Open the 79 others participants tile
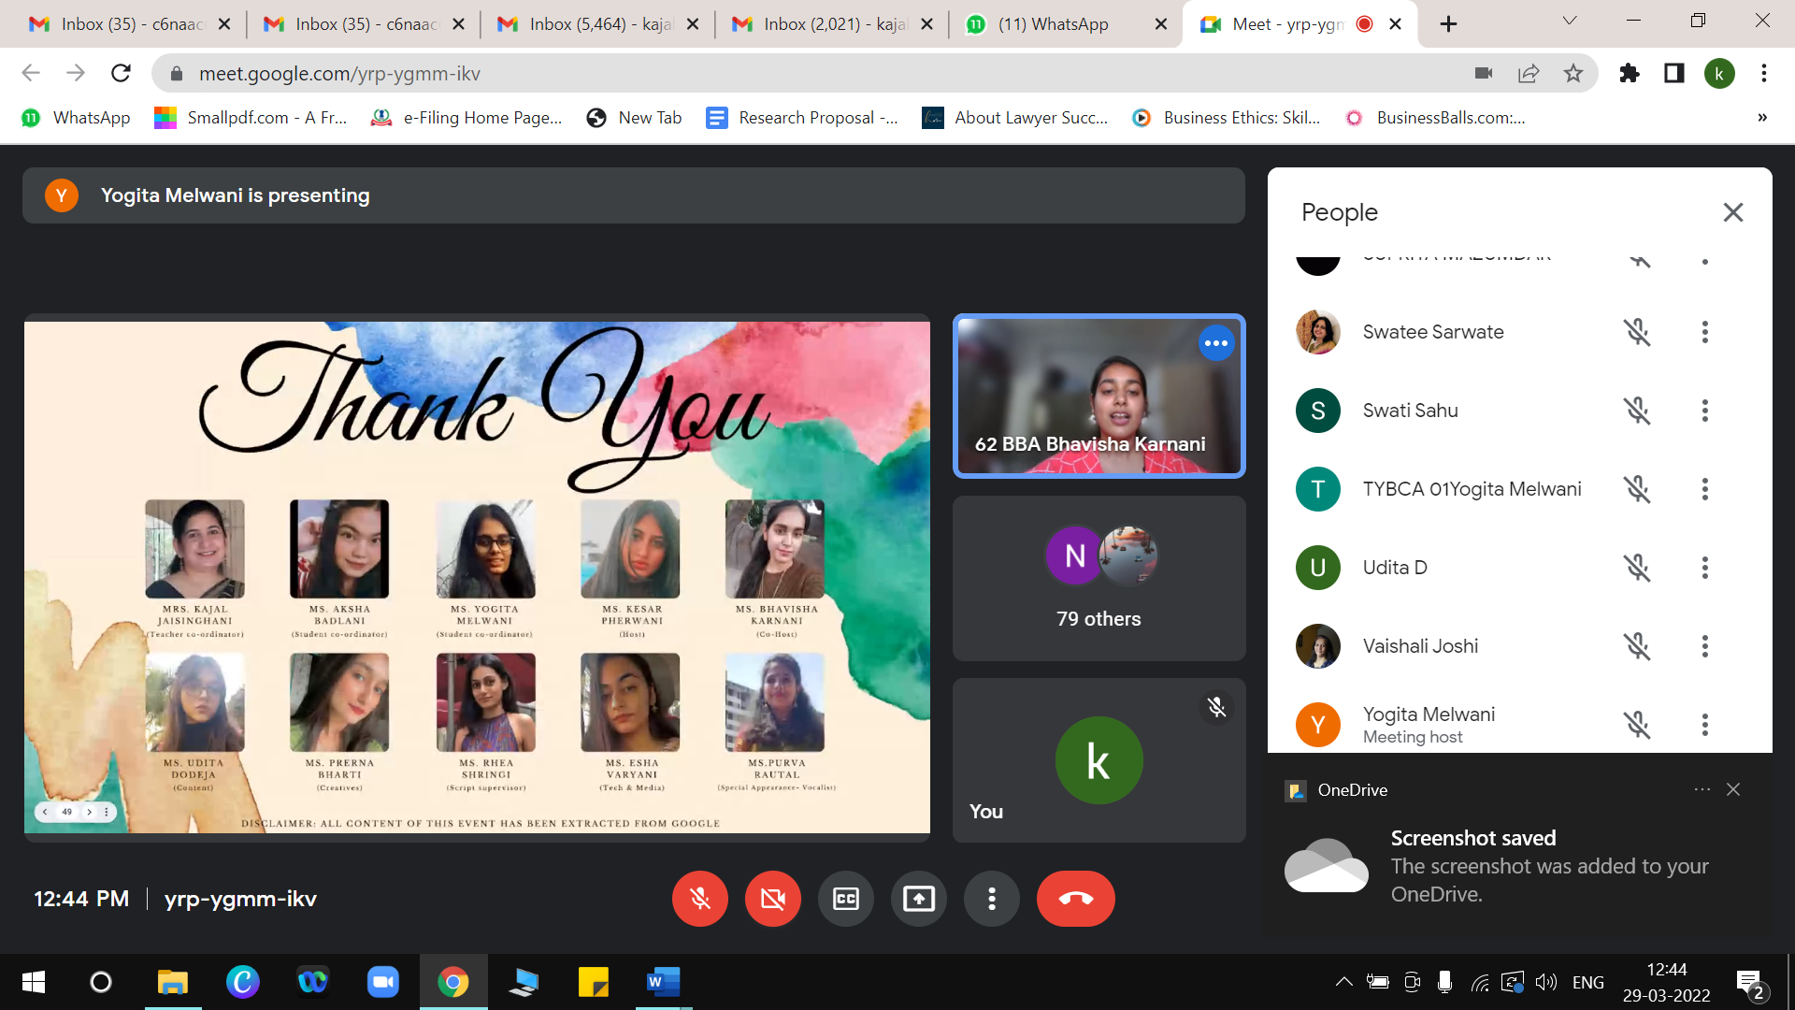Image resolution: width=1795 pixels, height=1010 pixels. pos(1099,578)
